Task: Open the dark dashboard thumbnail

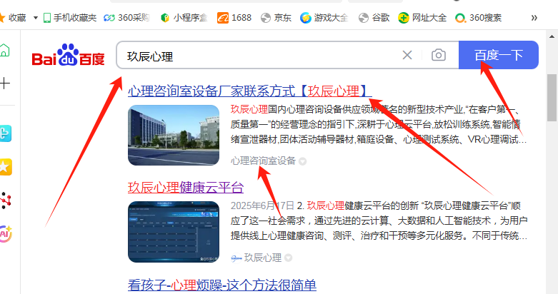Action: [174, 232]
